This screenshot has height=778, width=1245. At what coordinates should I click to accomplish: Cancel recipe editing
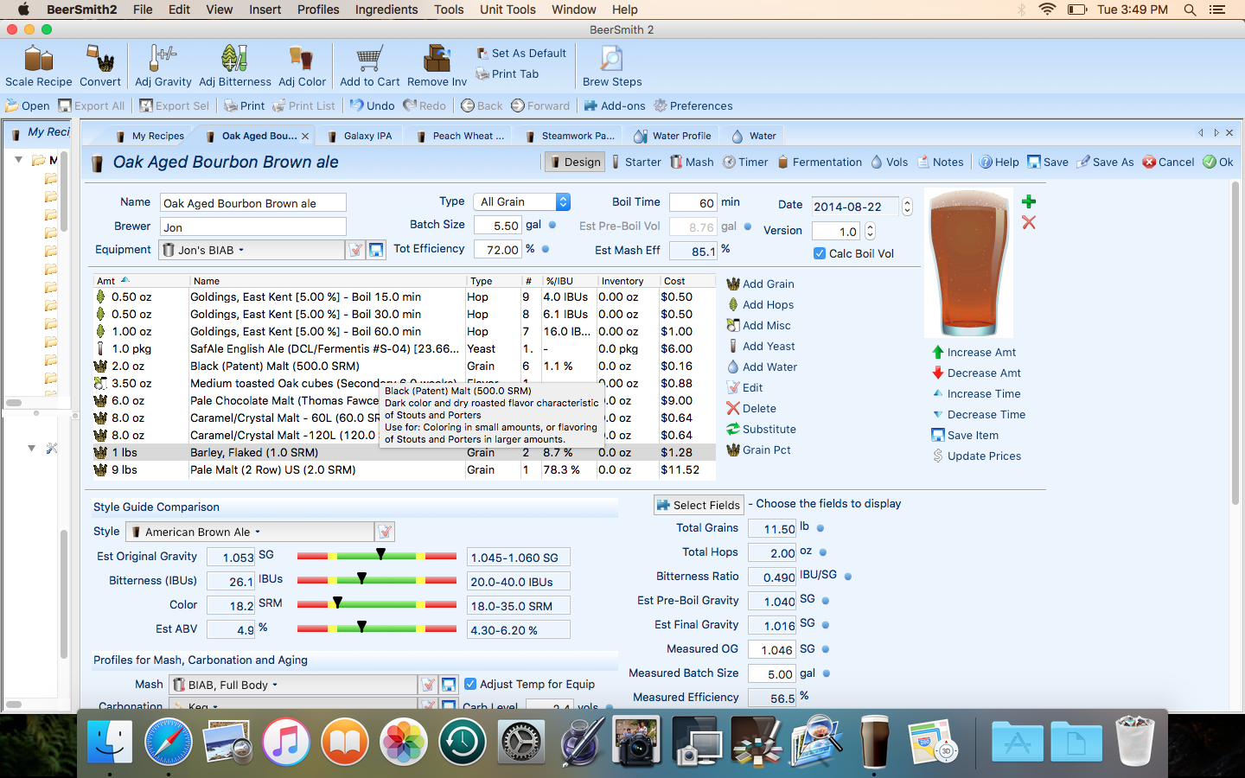click(x=1168, y=162)
